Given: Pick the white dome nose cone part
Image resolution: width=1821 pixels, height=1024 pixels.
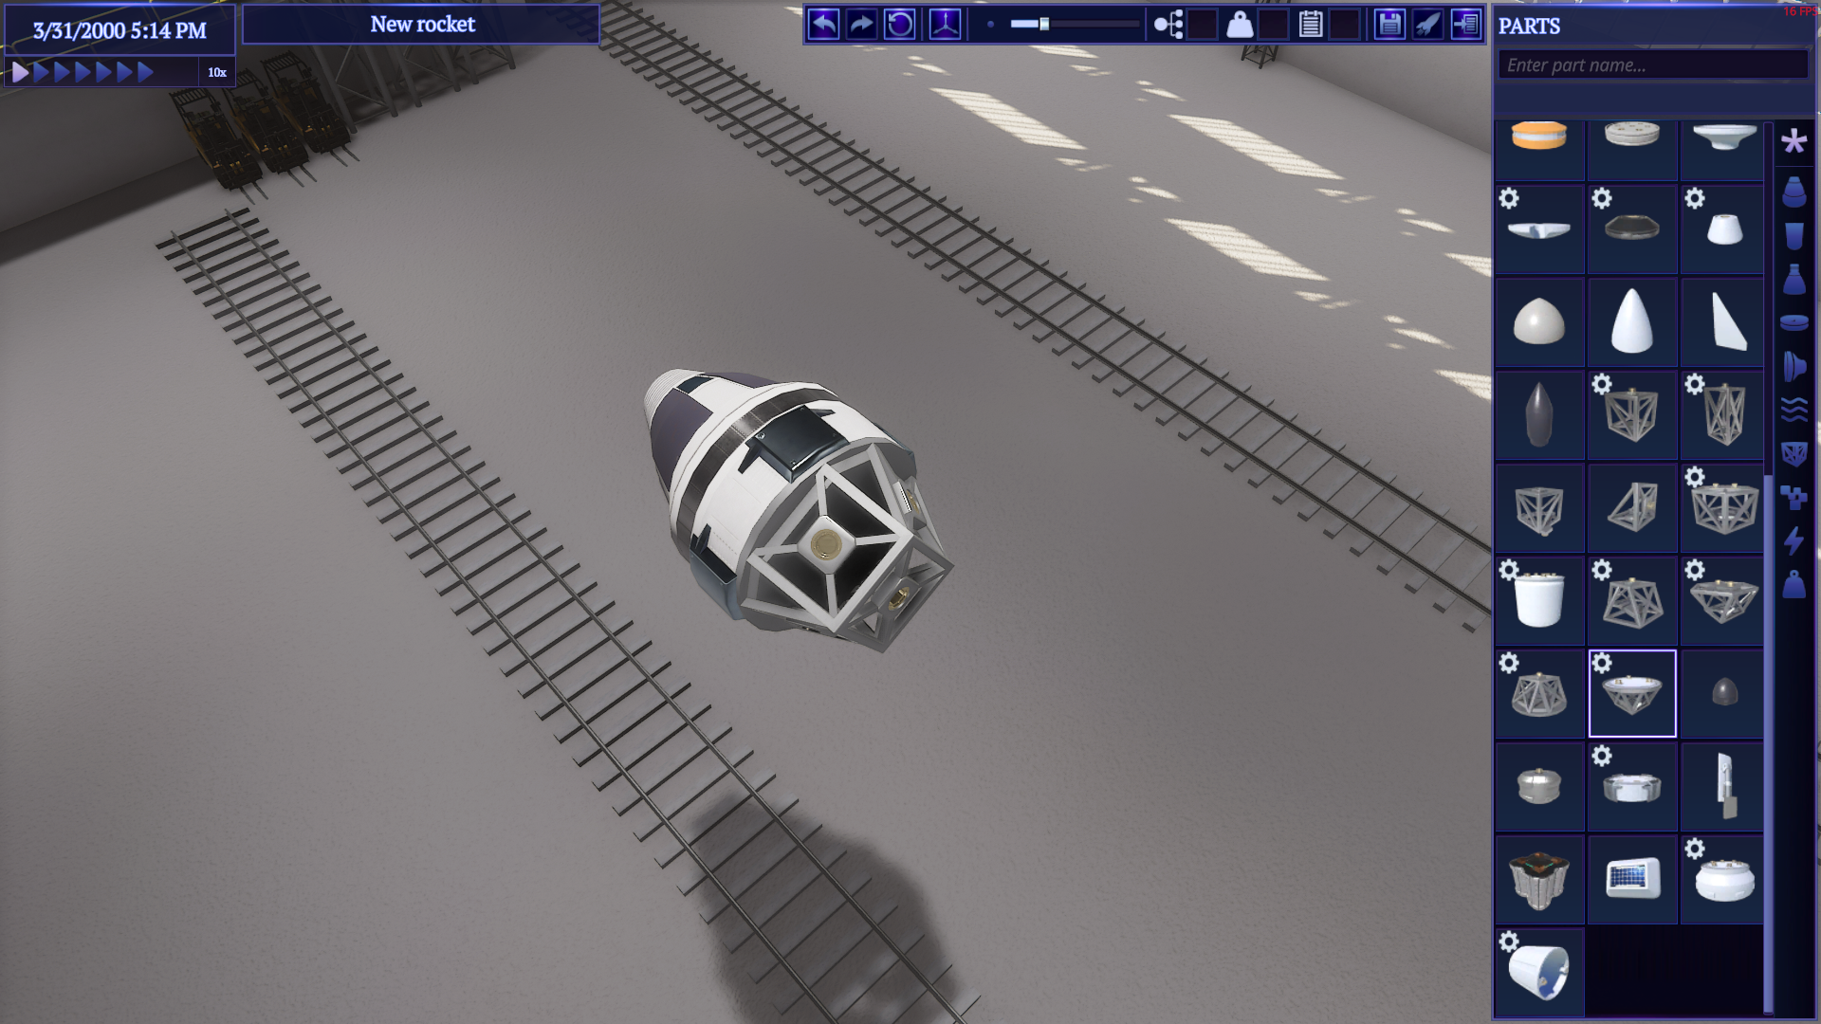Looking at the screenshot, I should [1539, 322].
